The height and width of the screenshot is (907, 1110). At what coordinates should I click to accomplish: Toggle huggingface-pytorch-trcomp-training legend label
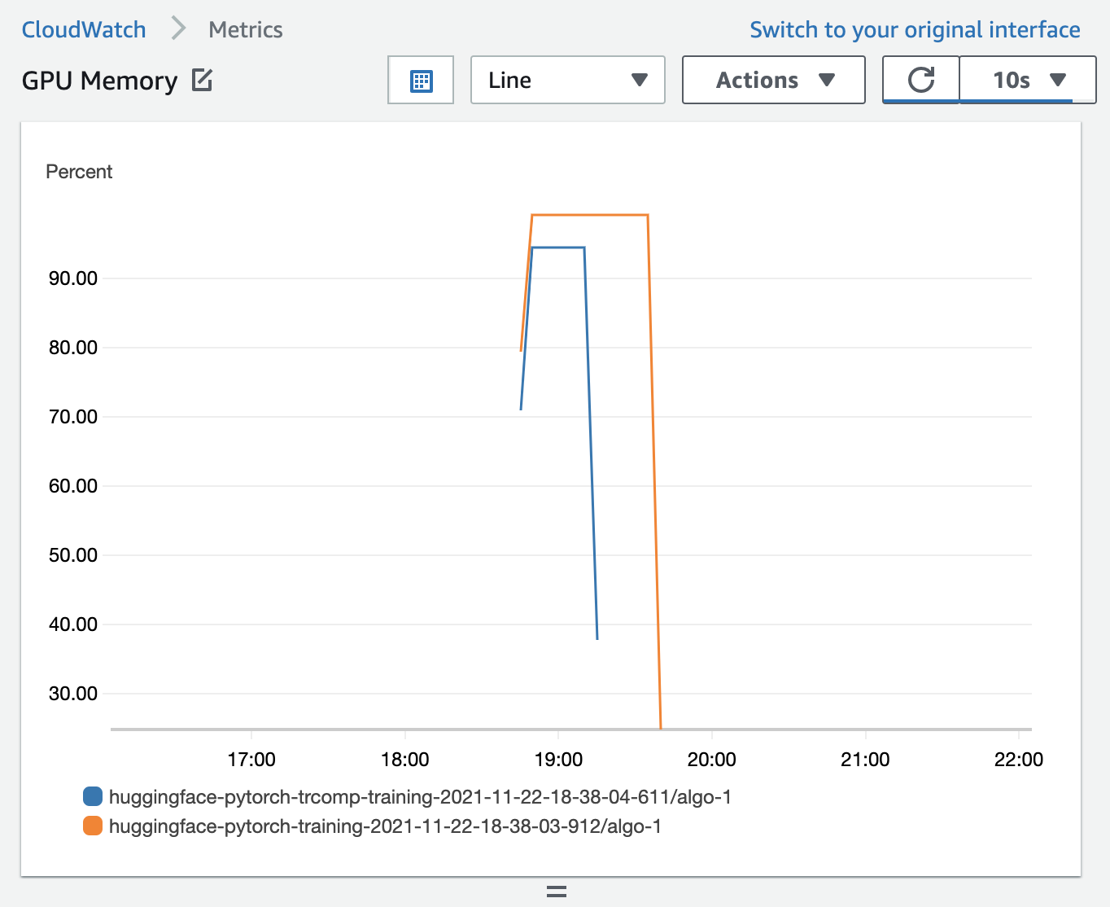(x=420, y=797)
